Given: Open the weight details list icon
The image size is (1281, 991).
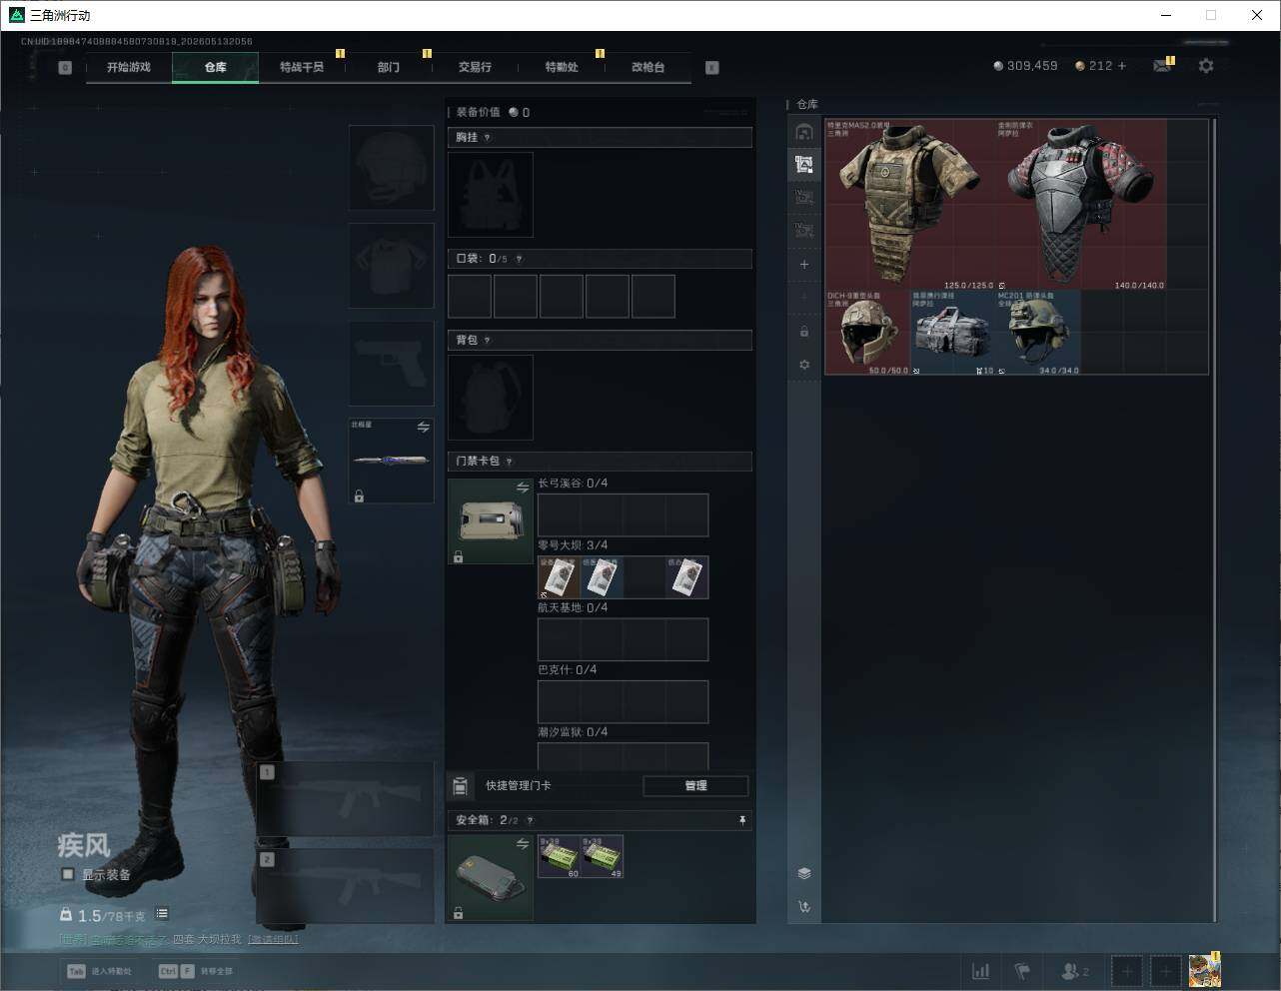Looking at the screenshot, I should pos(162,914).
